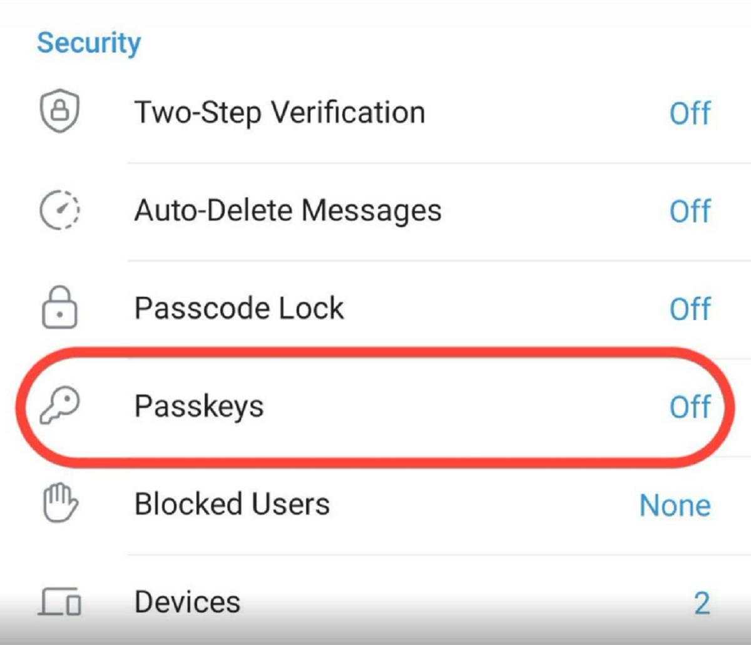
Task: Change the Auto-Delete Messages Off value
Action: [690, 211]
